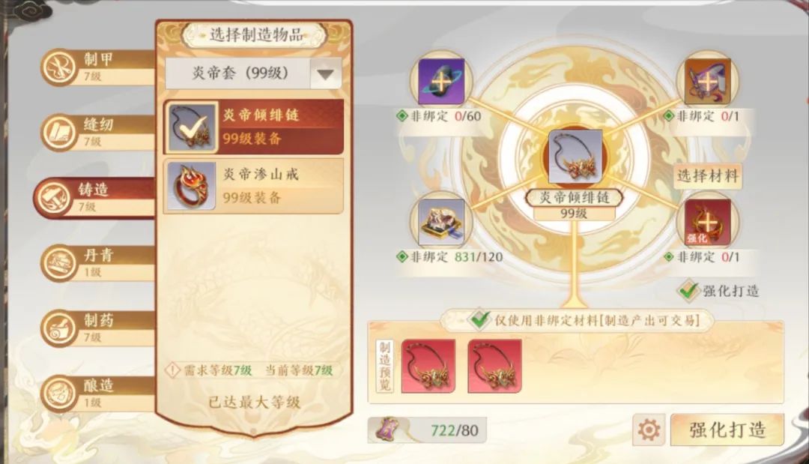Viewport: 809px width, 464px height.
Task: Open the 丹青 skill tab
Action: (98, 262)
